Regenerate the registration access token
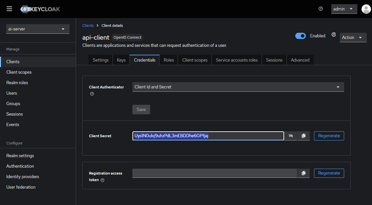372x205 pixels. 329,173
